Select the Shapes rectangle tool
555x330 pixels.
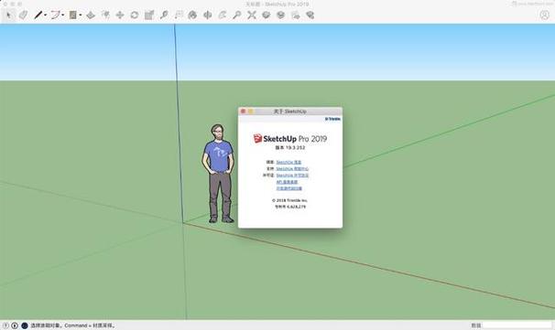(x=73, y=16)
